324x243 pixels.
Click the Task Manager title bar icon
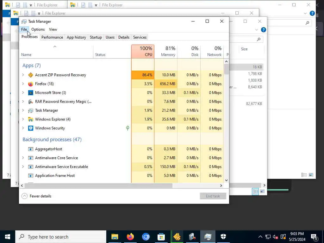pyautogui.click(x=24, y=22)
